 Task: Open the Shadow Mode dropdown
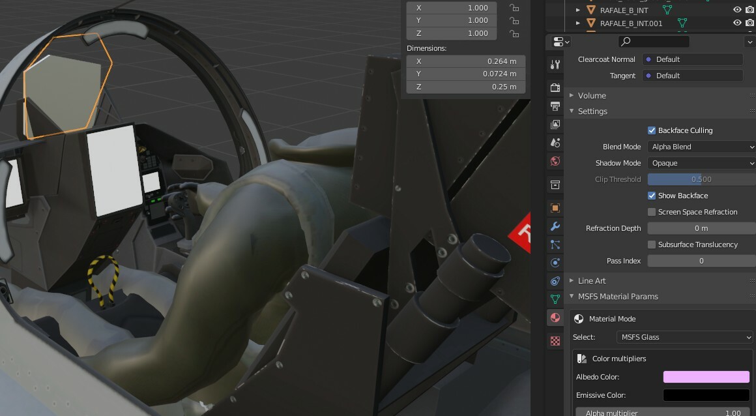(701, 163)
